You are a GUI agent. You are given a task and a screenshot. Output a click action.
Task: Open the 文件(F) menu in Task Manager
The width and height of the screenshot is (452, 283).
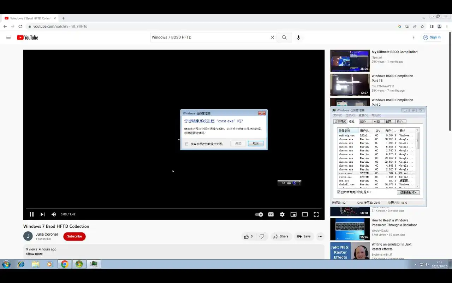338,115
